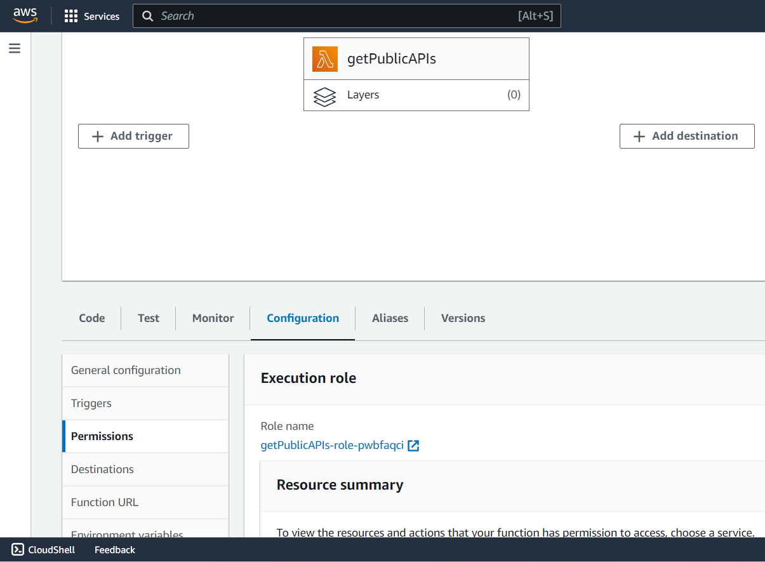The width and height of the screenshot is (765, 562).
Task: Select the Aliases tab
Action: pos(390,318)
